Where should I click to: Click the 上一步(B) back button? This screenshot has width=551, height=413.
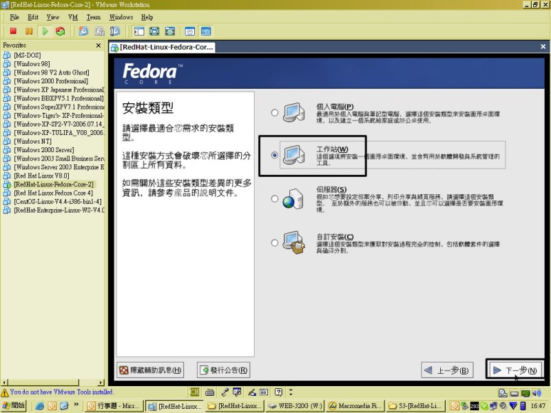tap(447, 370)
